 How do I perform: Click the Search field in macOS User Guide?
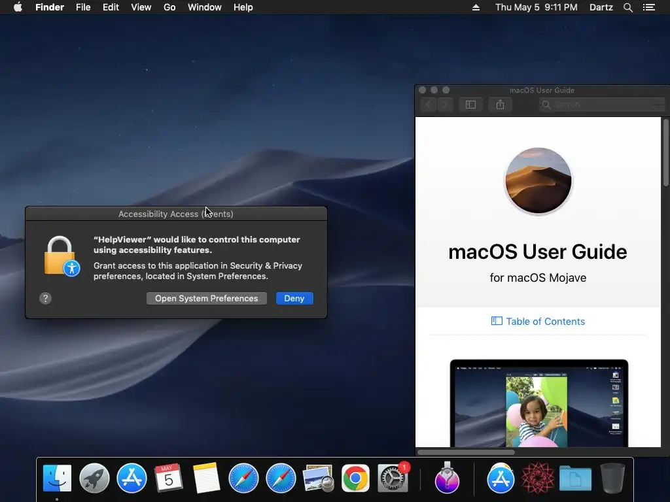click(x=602, y=105)
